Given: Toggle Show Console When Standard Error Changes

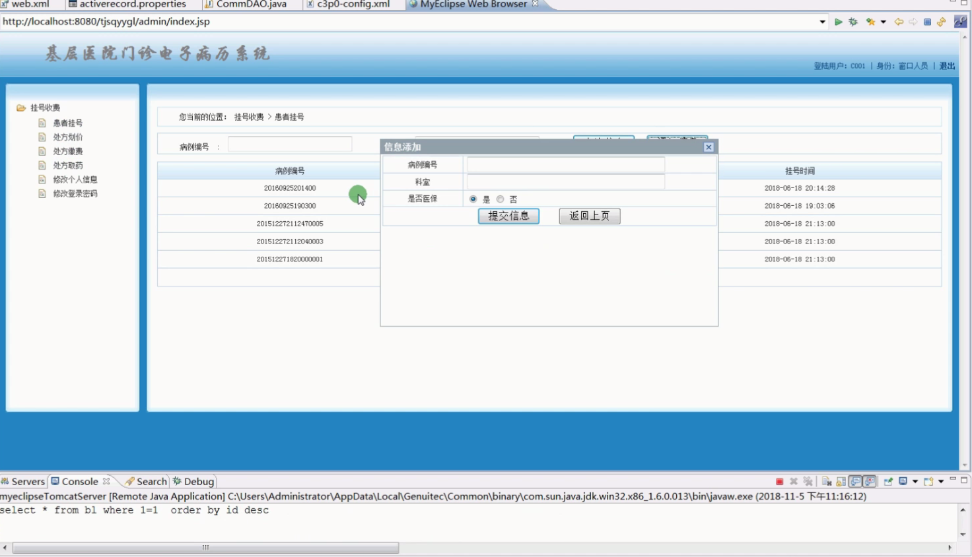Looking at the screenshot, I should pos(870,482).
